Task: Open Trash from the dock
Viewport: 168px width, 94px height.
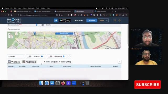Action: click(87, 83)
